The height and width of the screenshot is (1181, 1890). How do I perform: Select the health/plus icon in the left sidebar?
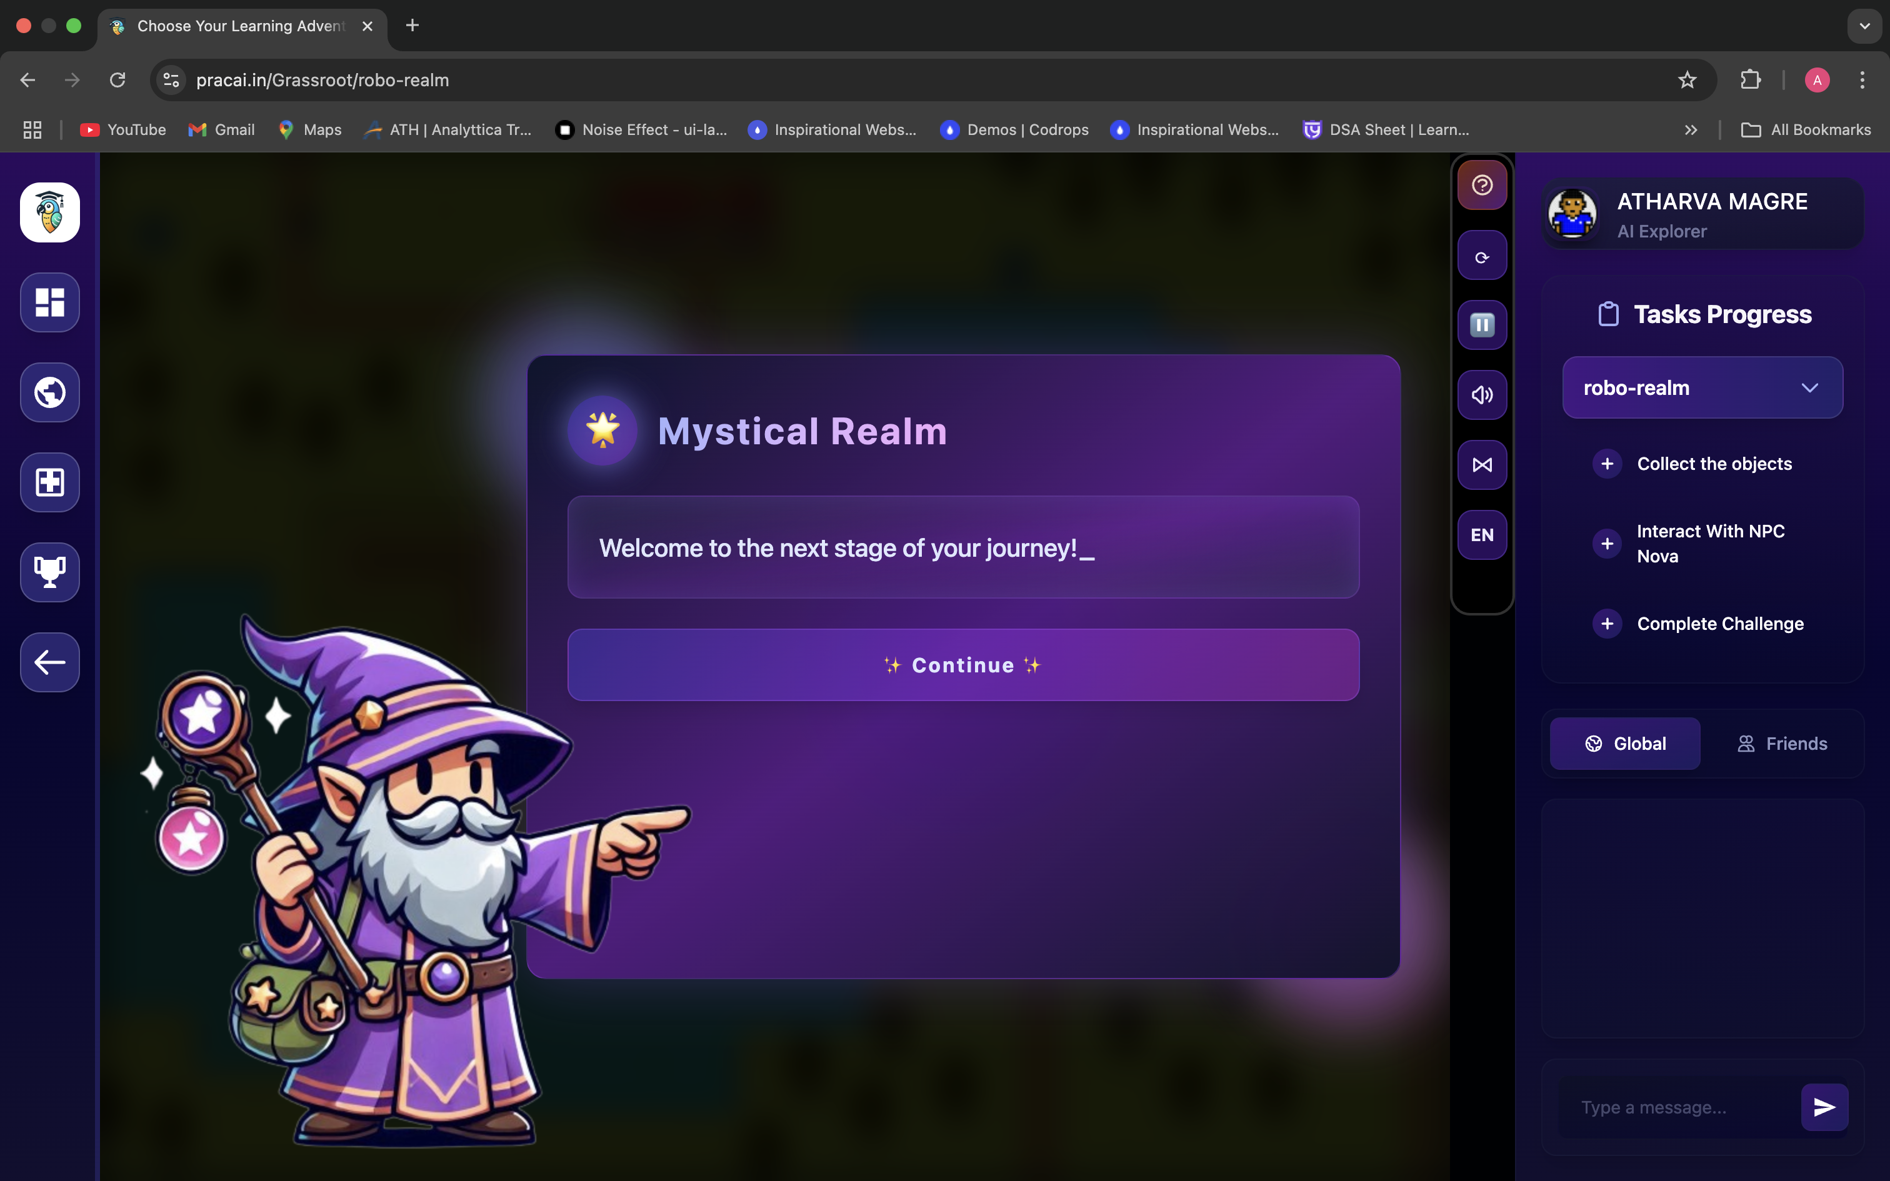49,482
